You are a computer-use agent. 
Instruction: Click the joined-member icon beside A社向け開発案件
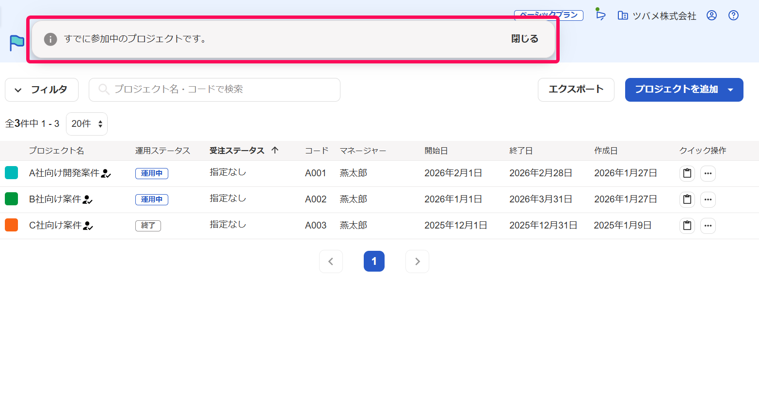pos(106,173)
